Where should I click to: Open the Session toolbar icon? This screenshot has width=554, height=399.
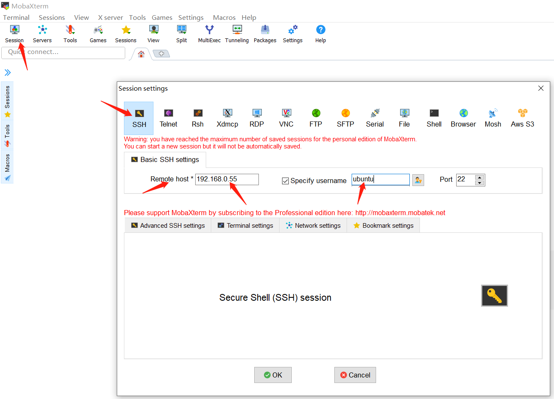tap(14, 34)
